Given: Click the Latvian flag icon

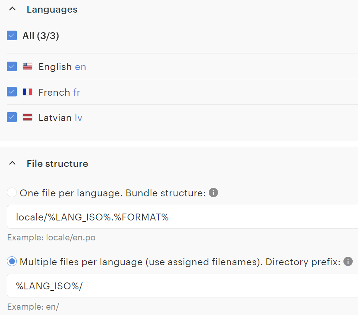Looking at the screenshot, I should pyautogui.click(x=28, y=118).
